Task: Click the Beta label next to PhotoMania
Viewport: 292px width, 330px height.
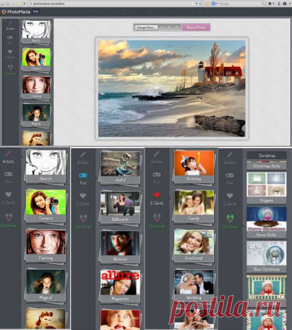Action: (35, 11)
